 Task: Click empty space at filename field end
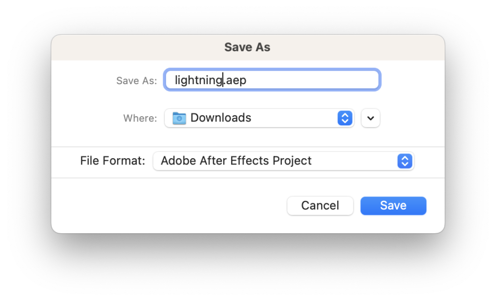coord(311,80)
